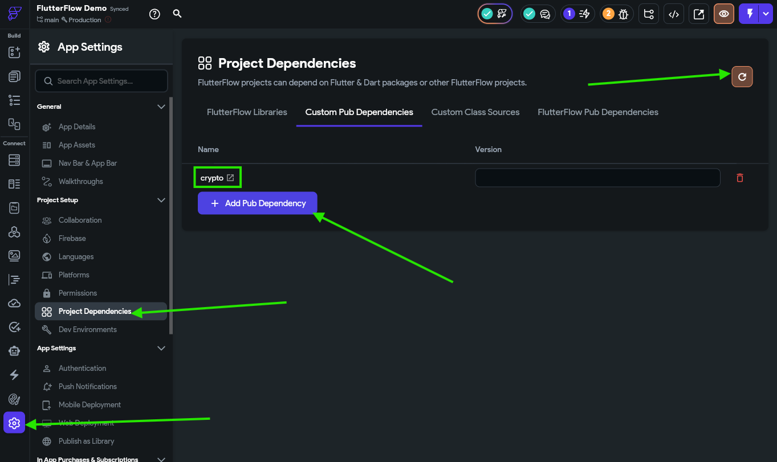Open the Theme Settings palette icon
Screen dimensions: 777x462
[x=14, y=399]
